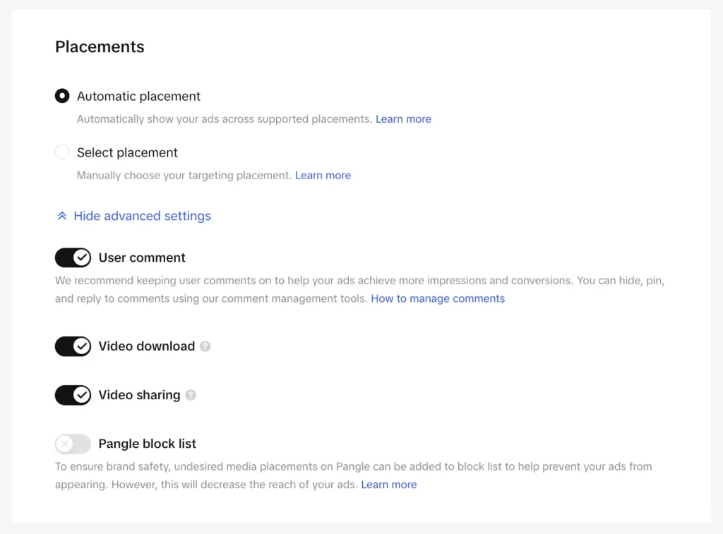Click the double chevron icon before Hide advanced settings
This screenshot has width=723, height=534.
(x=62, y=217)
